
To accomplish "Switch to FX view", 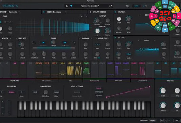I will (x=145, y=6).
